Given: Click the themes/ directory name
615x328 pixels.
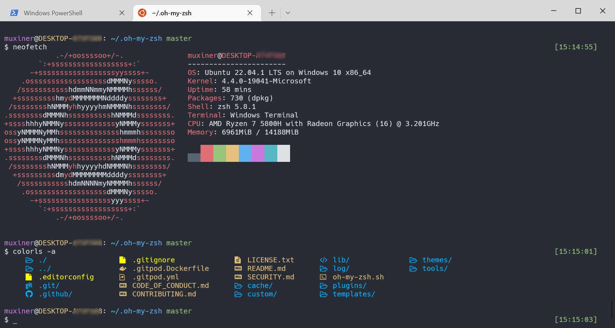Looking at the screenshot, I should click(x=437, y=260).
